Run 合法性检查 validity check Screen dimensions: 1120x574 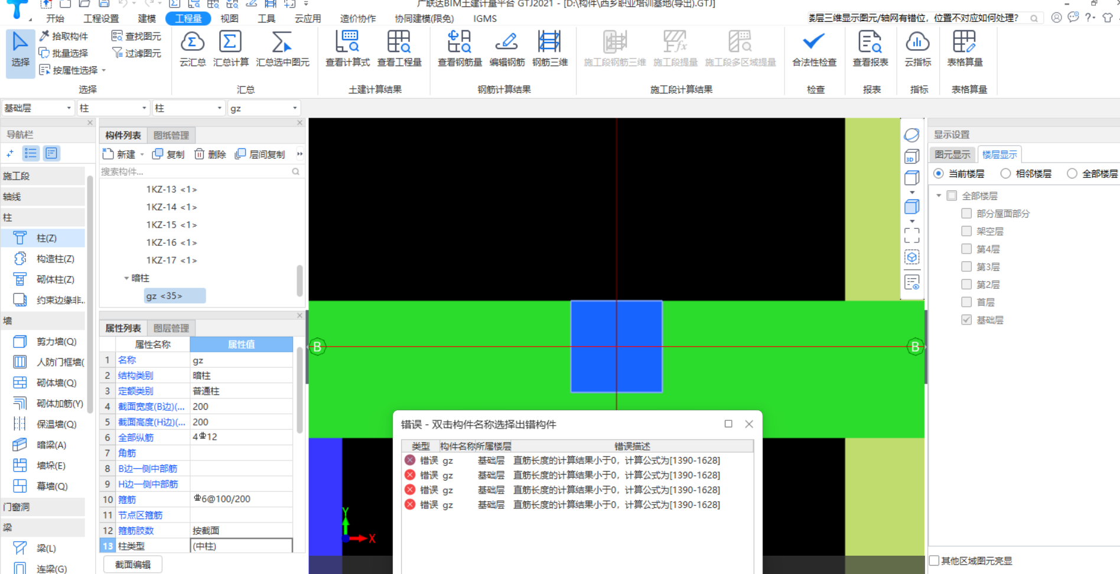[x=814, y=49]
